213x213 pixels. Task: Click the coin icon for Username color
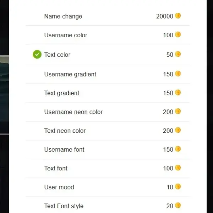click(x=178, y=34)
